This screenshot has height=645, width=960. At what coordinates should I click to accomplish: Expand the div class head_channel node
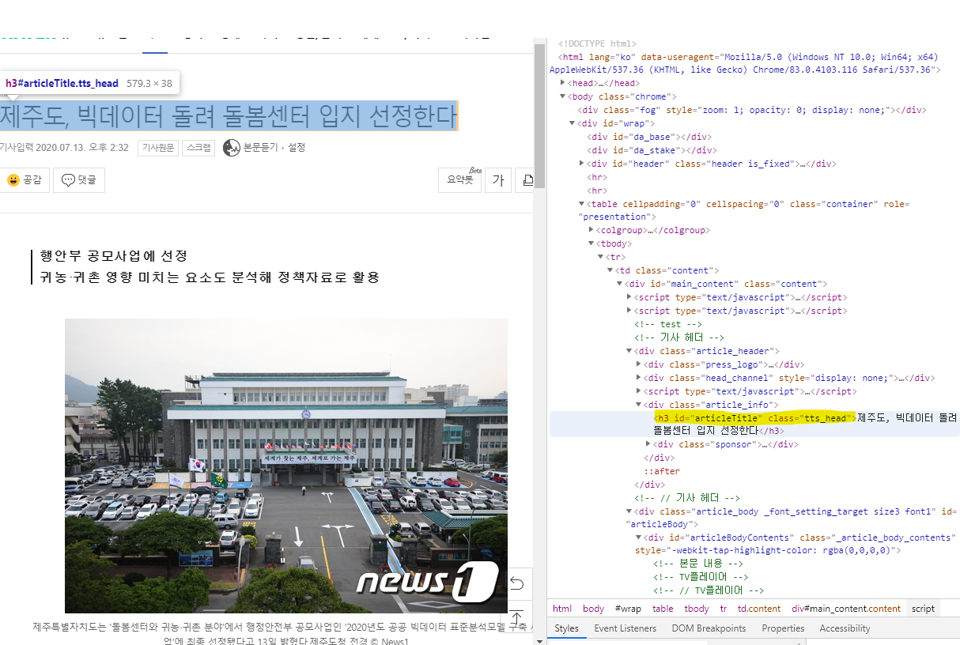click(x=638, y=379)
